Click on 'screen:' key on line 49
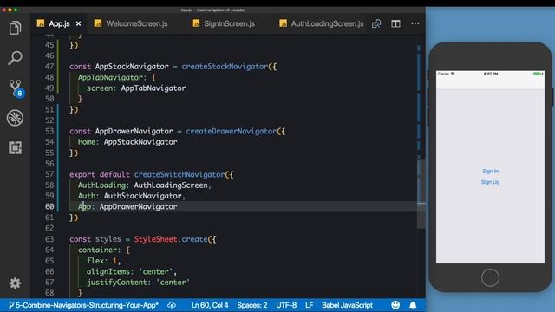 tap(101, 88)
